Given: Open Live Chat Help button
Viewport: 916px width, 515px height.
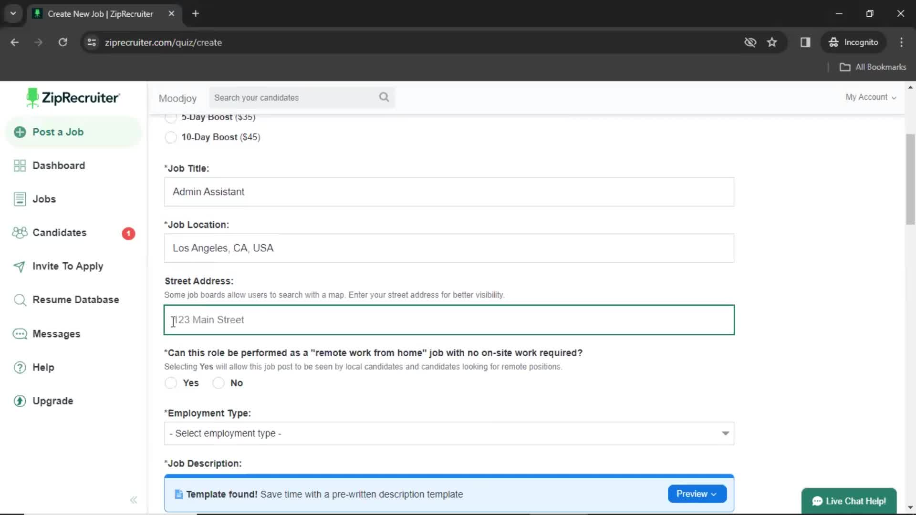Looking at the screenshot, I should pos(849,501).
